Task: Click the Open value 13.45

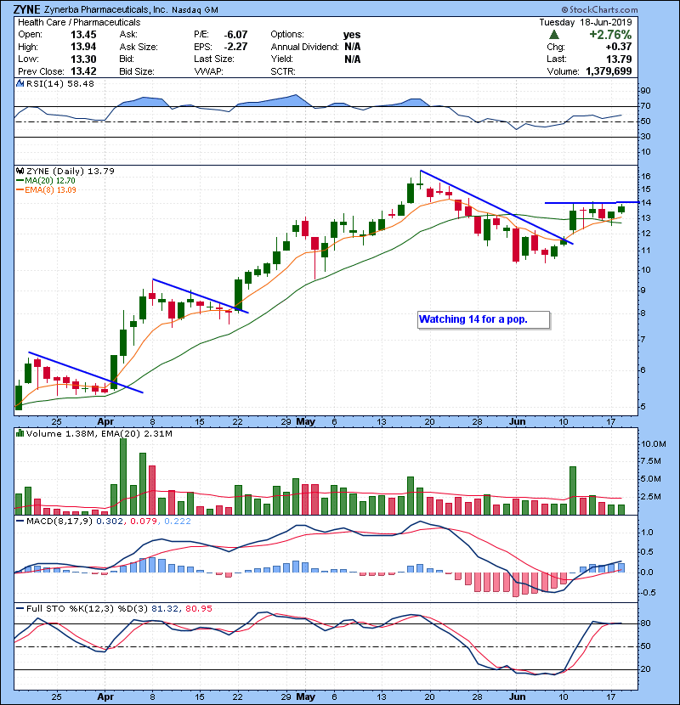Action: [83, 35]
